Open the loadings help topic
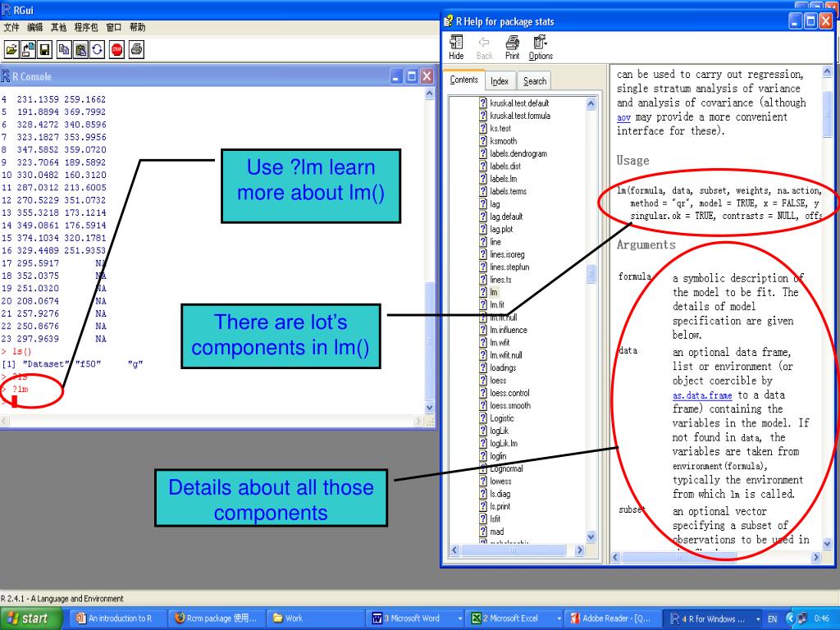This screenshot has width=840, height=630. [x=503, y=368]
